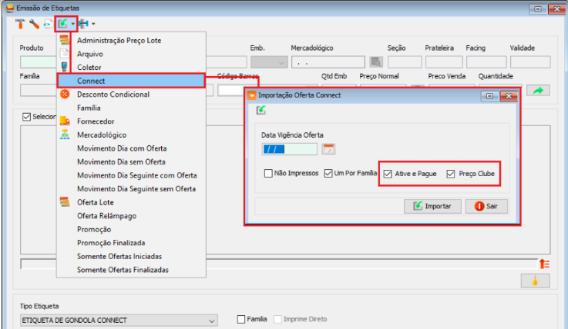Viewport: 568px width, 329px height.
Task: Toggle the Ative e Pague checkbox
Action: click(x=388, y=174)
